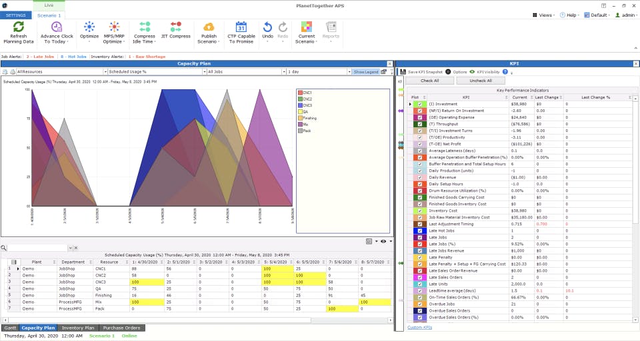Toggle the (T) Throughput plot checkbox
This screenshot has width=640, height=341.
click(x=419, y=124)
